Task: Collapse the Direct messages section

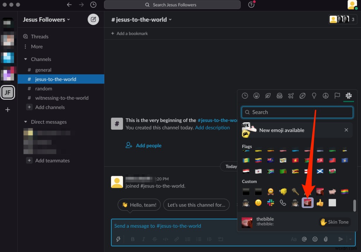Action: click(x=25, y=122)
